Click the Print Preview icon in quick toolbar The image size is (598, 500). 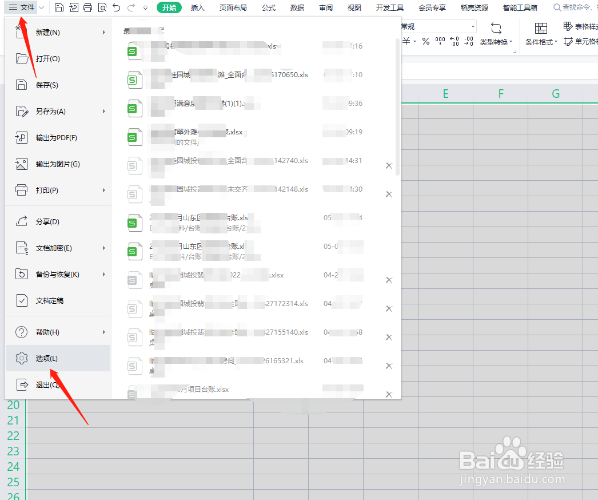(102, 7)
